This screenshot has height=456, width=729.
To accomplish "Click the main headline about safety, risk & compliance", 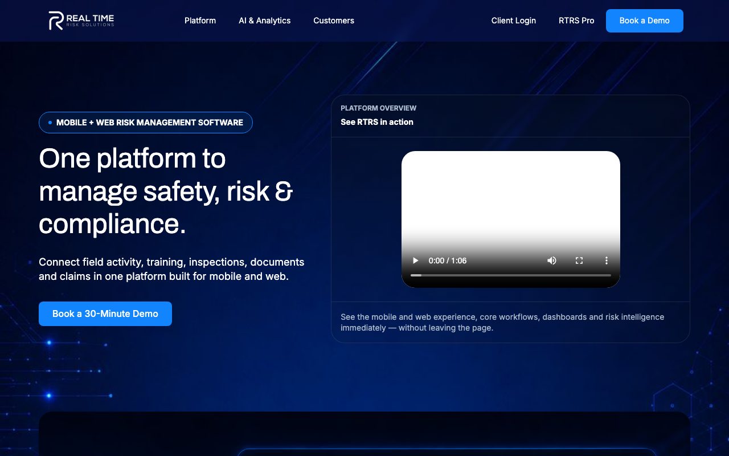I will pos(166,191).
